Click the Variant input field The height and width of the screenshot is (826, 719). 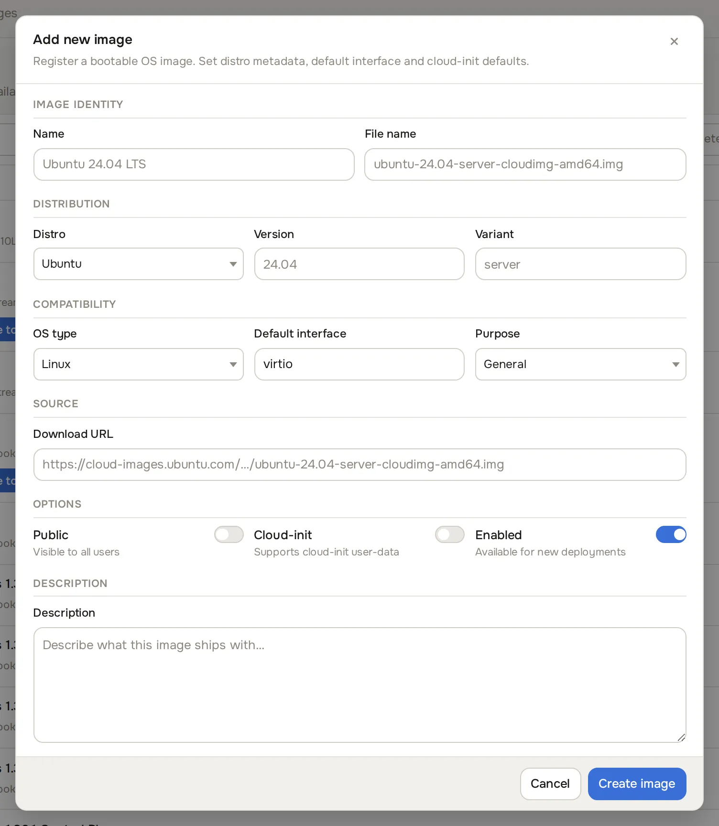click(581, 264)
